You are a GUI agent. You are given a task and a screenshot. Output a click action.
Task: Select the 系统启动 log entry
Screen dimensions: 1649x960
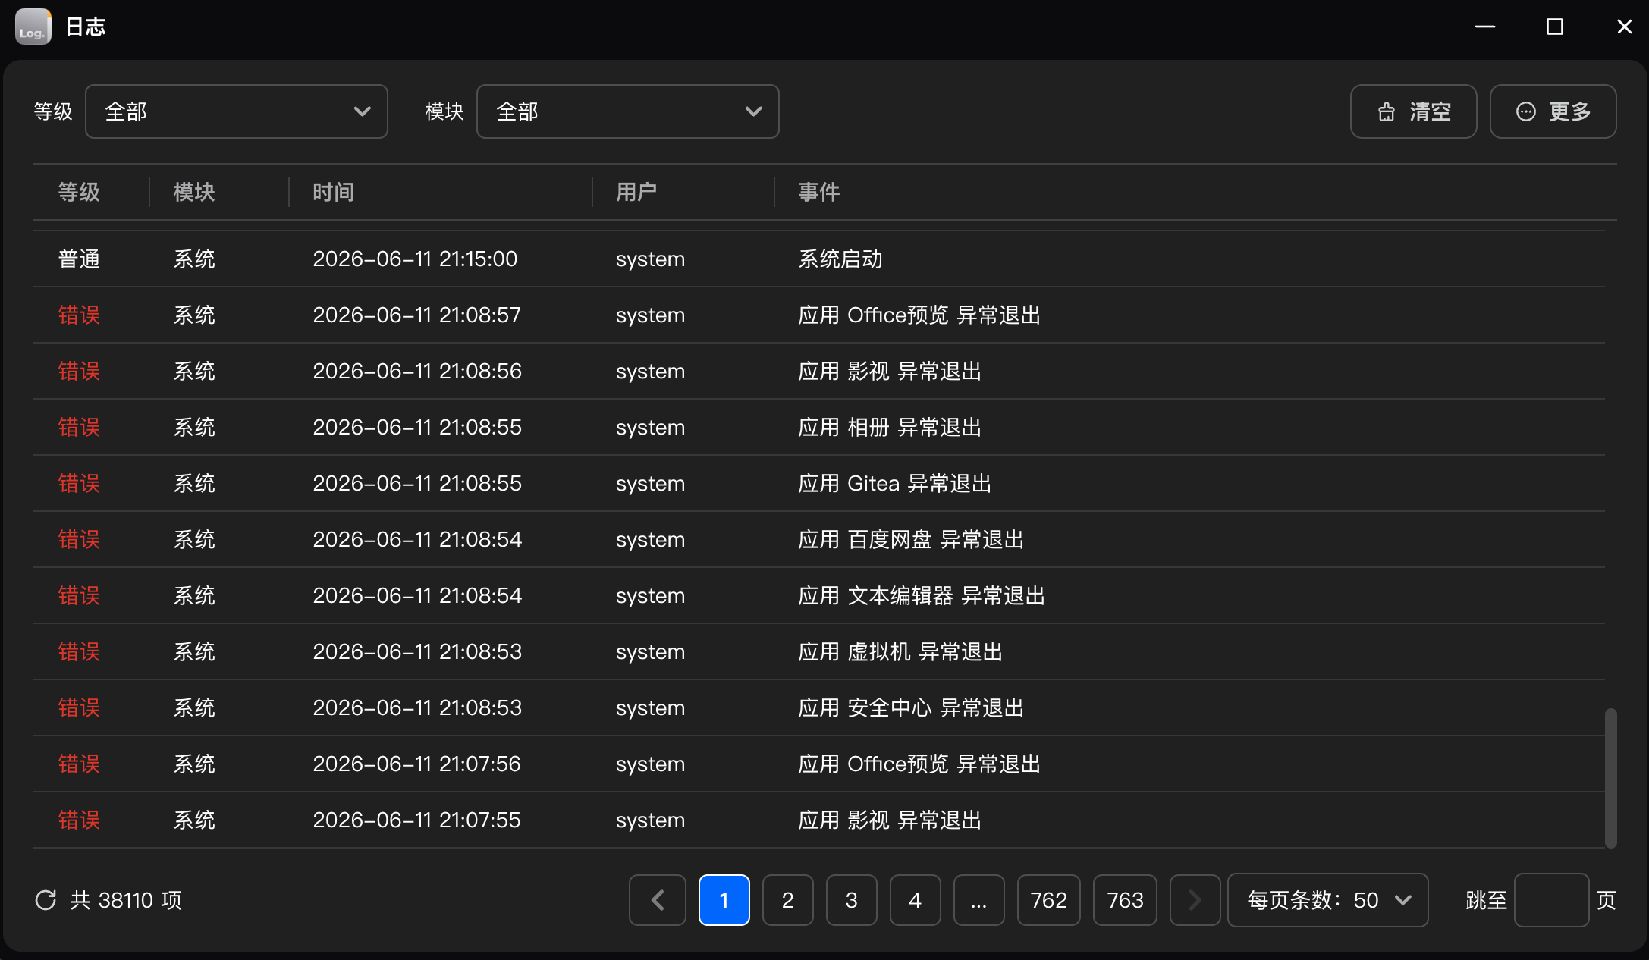point(819,259)
